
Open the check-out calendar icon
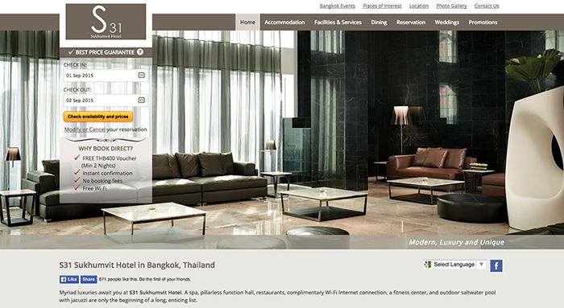click(x=141, y=101)
